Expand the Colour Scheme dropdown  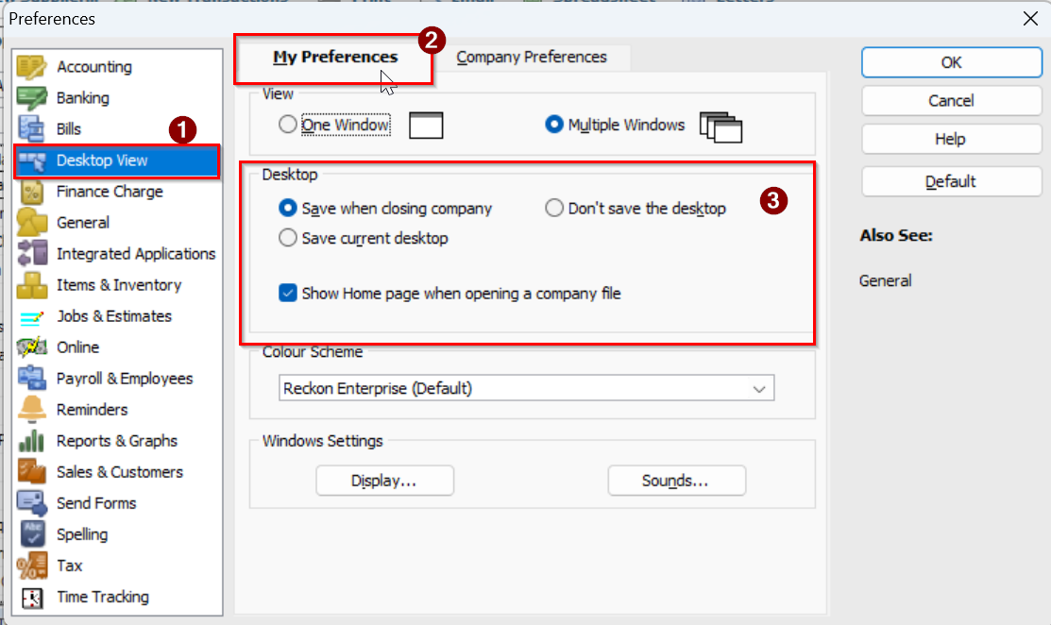758,388
